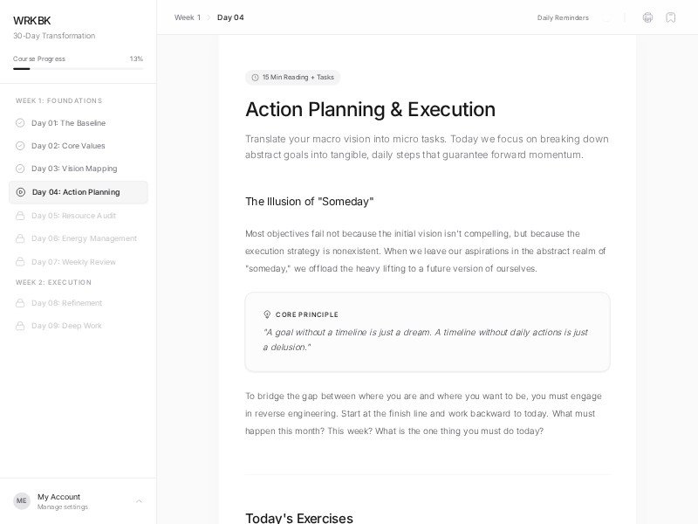The width and height of the screenshot is (698, 524).
Task: Click the lock icon beside Day 08
Action: point(20,303)
